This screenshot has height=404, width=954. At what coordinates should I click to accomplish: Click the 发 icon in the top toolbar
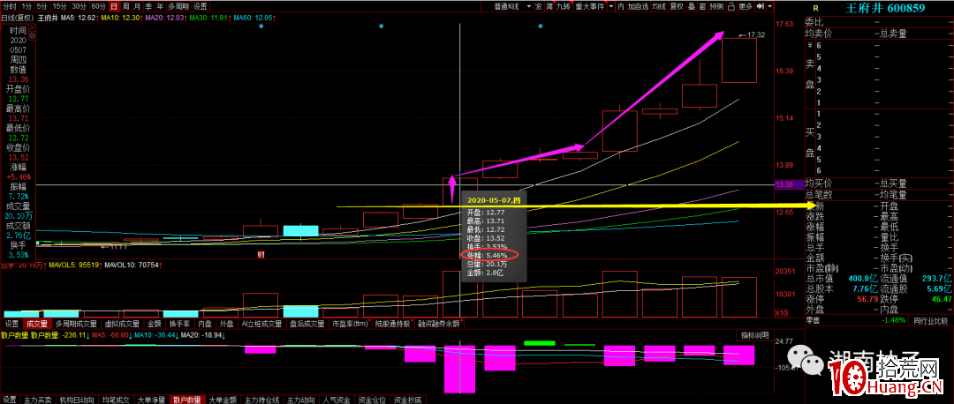tap(538, 6)
